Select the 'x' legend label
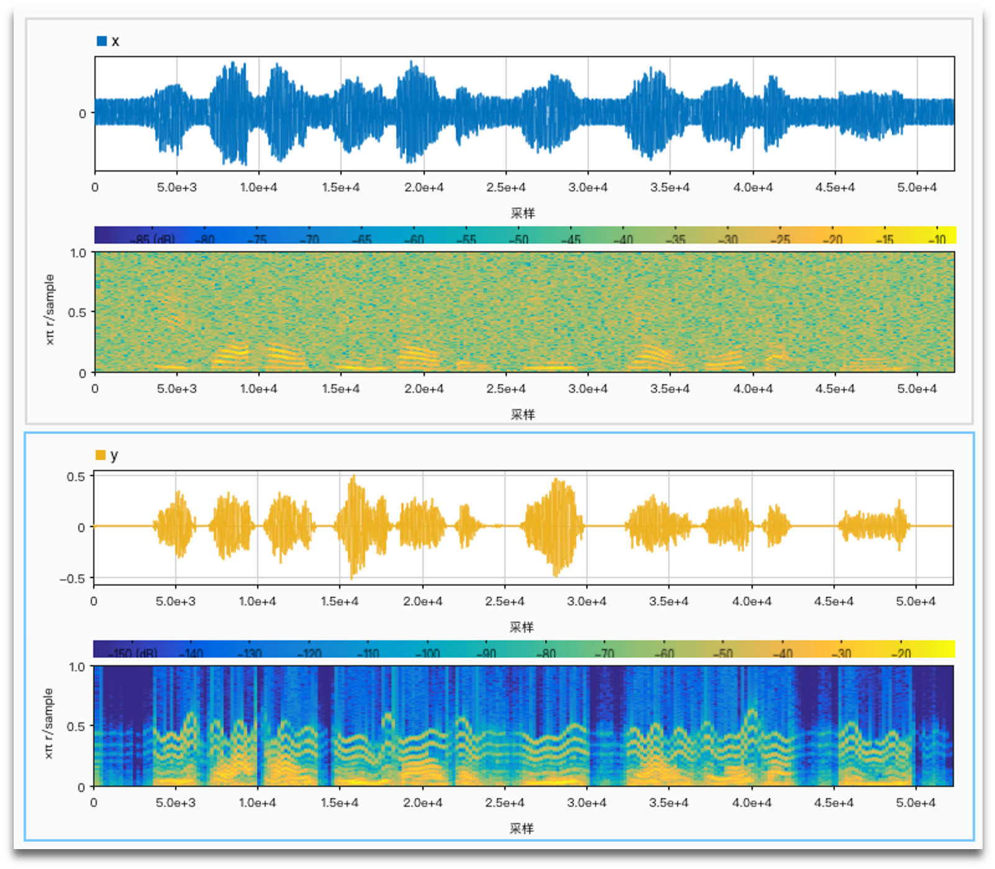Image resolution: width=995 pixels, height=869 pixels. (x=116, y=42)
